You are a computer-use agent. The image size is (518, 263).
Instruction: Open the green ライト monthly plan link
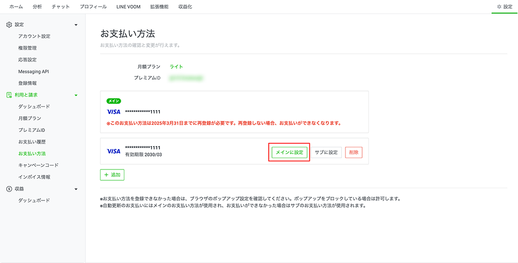(176, 67)
